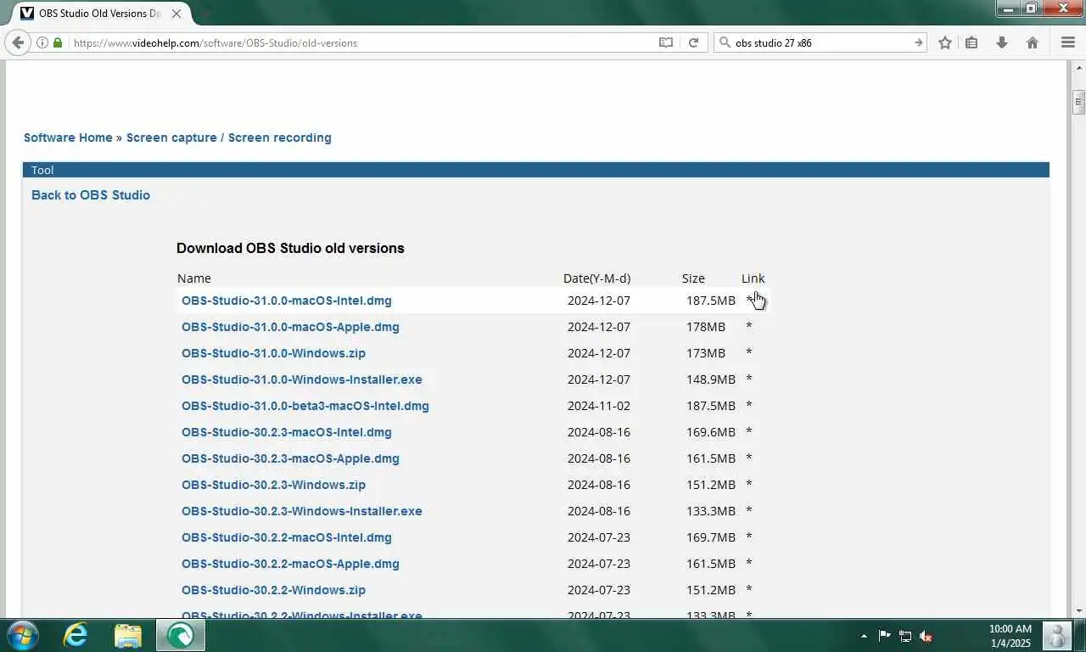Image resolution: width=1086 pixels, height=652 pixels.
Task: Click scrollbar down arrow
Action: 1078,610
